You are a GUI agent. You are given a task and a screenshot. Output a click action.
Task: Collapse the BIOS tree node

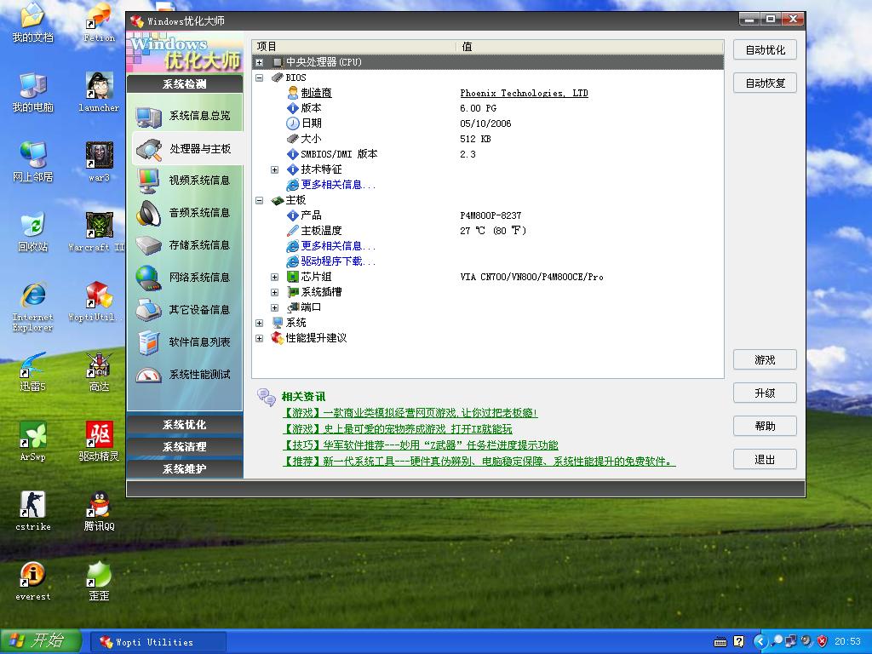(x=259, y=77)
